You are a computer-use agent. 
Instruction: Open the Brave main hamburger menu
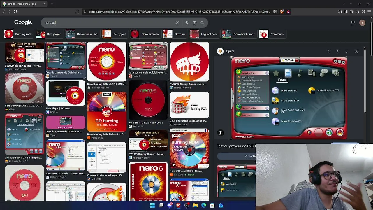369,12
